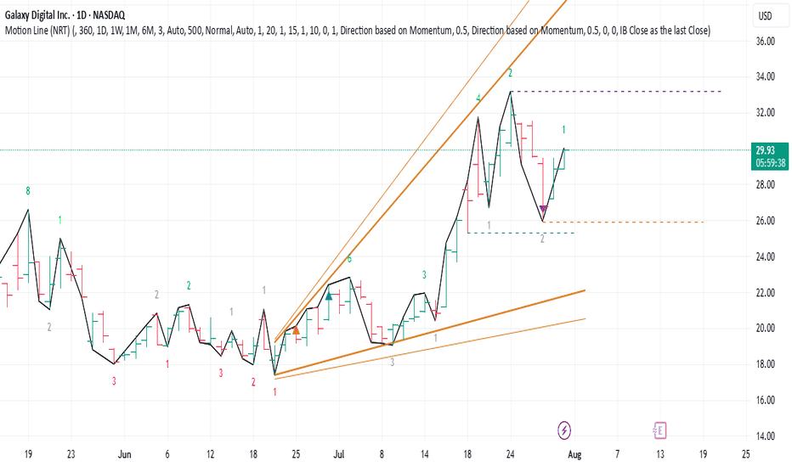
Task: Click the Jun label on time axis
Action: pos(124,454)
